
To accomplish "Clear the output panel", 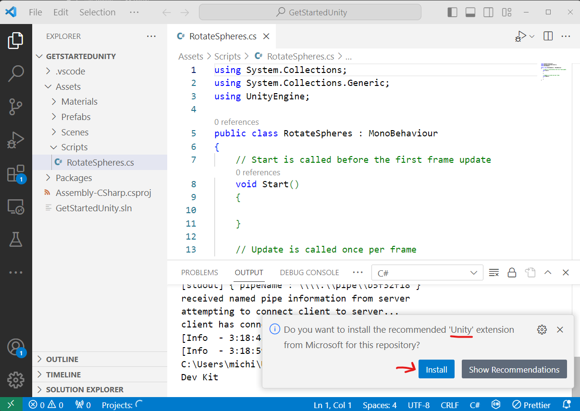I will (494, 273).
